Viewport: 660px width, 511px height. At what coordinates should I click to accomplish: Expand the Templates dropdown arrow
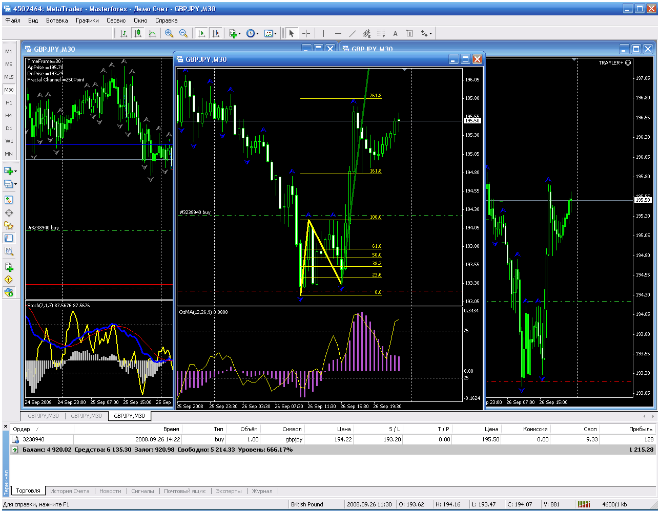tap(275, 34)
